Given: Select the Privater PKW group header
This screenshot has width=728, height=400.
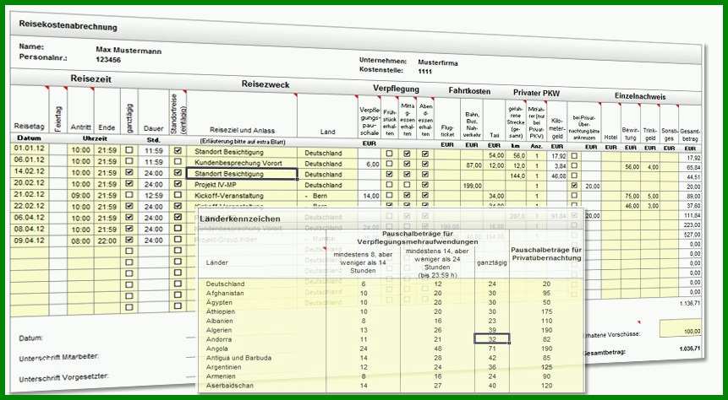Looking at the screenshot, I should (536, 93).
